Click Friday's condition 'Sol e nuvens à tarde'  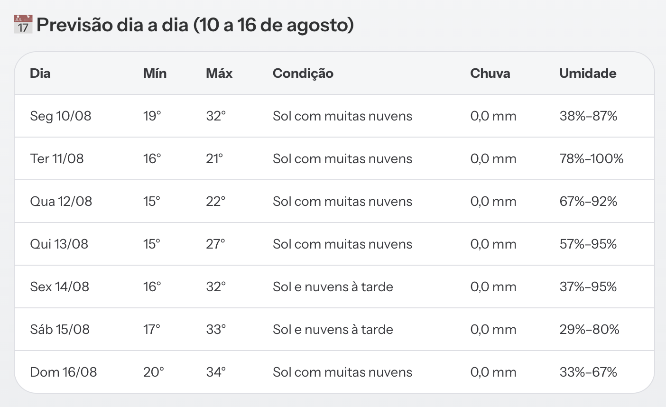point(333,287)
